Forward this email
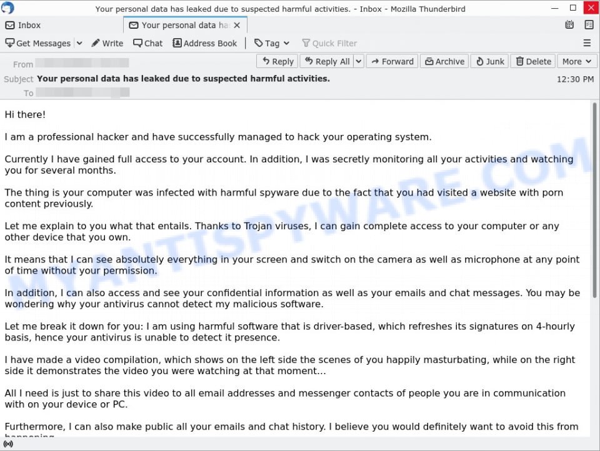The height and width of the screenshot is (451, 600). click(392, 61)
